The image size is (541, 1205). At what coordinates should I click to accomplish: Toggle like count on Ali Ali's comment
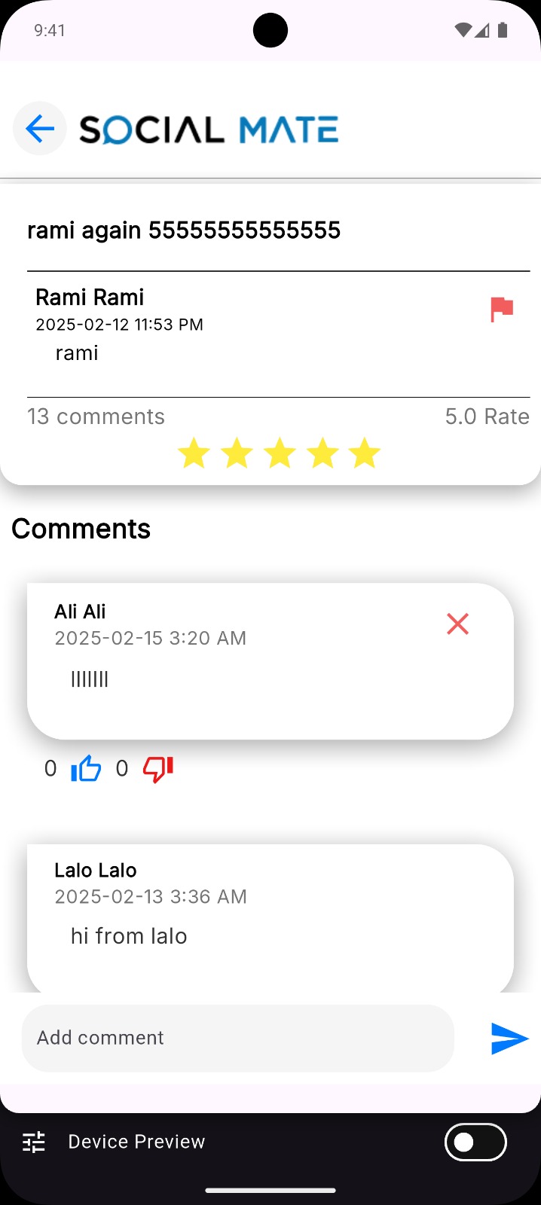click(x=50, y=768)
